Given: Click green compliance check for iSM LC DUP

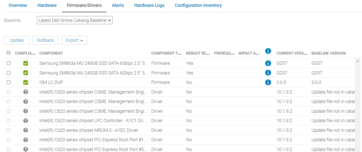Looking at the screenshot, I should pyautogui.click(x=25, y=82).
